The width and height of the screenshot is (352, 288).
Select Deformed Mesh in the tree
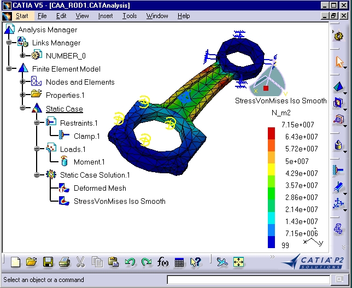click(100, 188)
